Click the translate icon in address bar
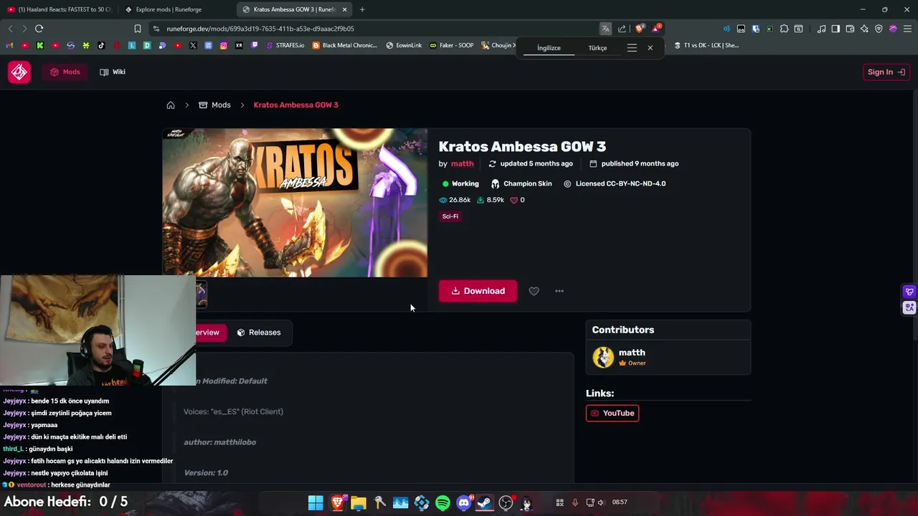Image resolution: width=918 pixels, height=516 pixels. 606,29
